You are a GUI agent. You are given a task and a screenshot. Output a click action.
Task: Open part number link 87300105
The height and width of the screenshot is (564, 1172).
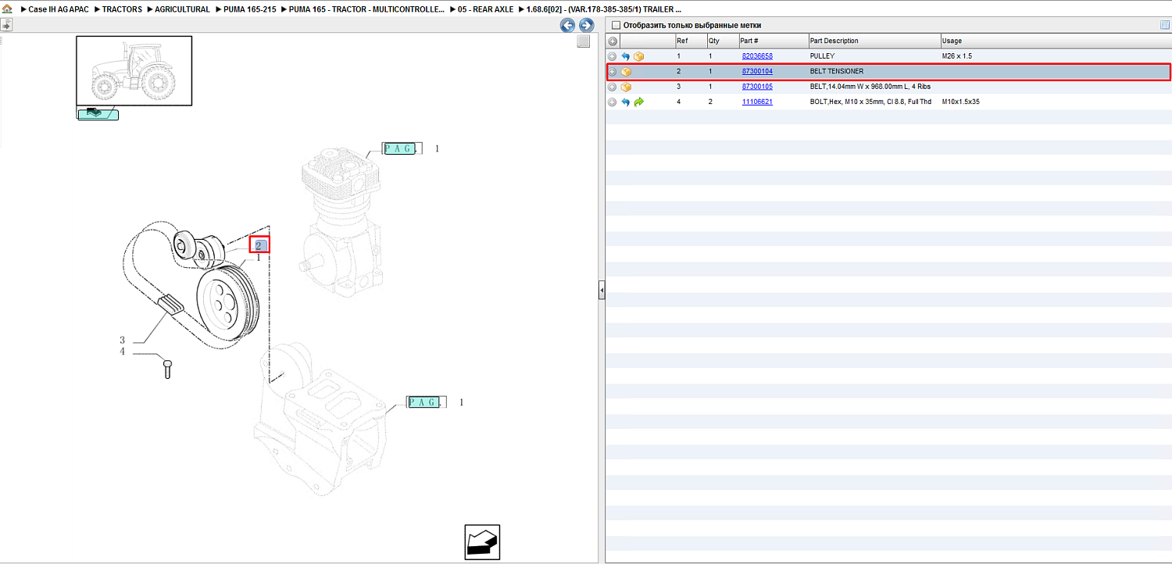(x=757, y=87)
